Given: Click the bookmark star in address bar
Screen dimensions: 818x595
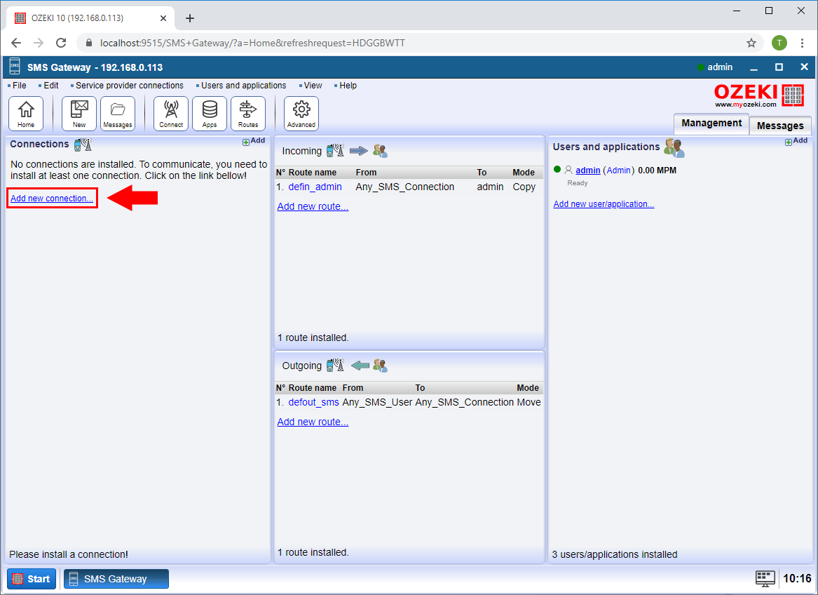Looking at the screenshot, I should point(751,43).
